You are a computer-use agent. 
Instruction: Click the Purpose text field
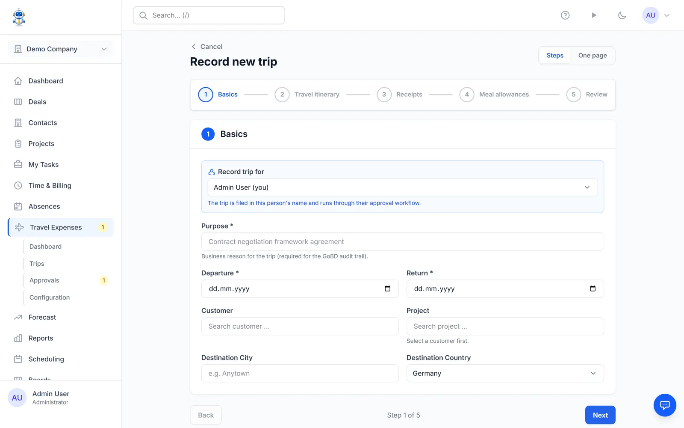pos(403,242)
